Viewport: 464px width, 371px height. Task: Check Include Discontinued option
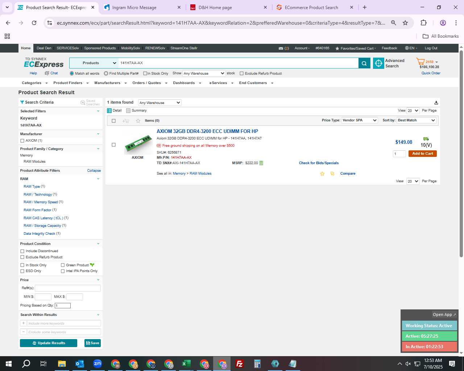pyautogui.click(x=22, y=251)
